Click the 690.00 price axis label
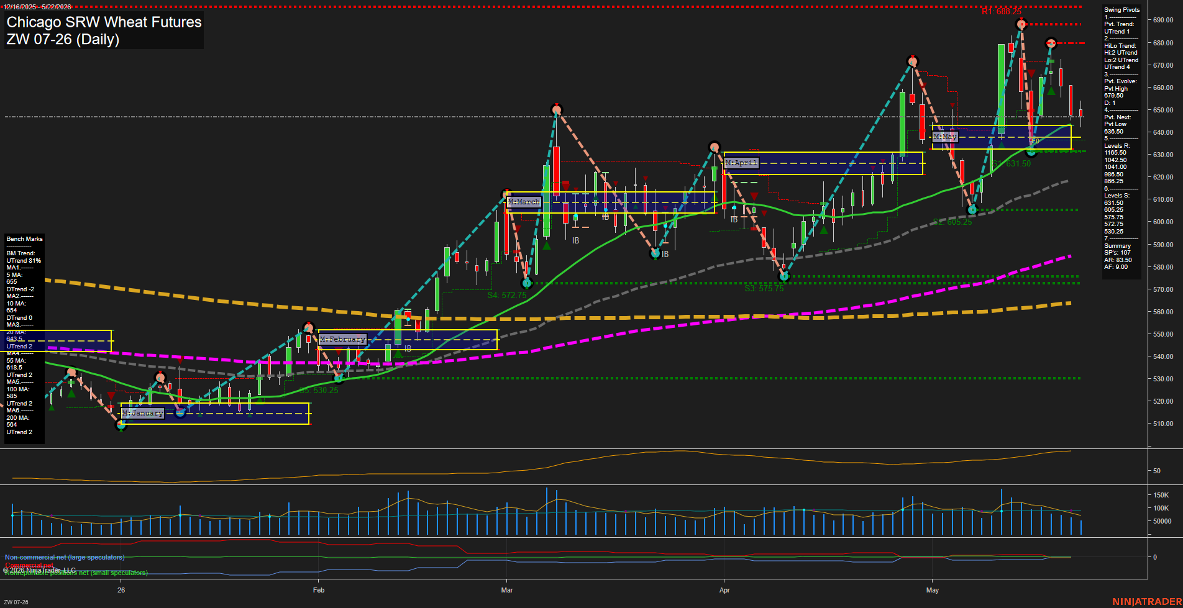This screenshot has width=1183, height=608. pyautogui.click(x=1163, y=20)
